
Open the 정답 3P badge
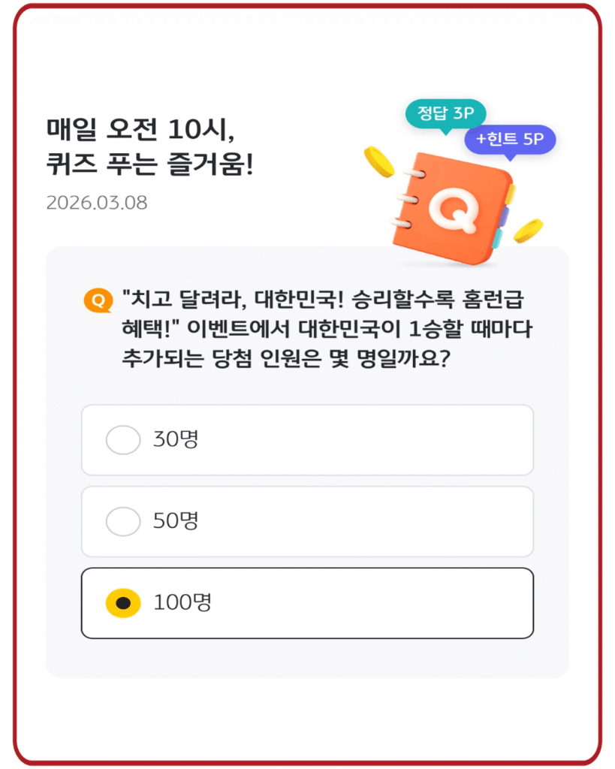pyautogui.click(x=446, y=115)
